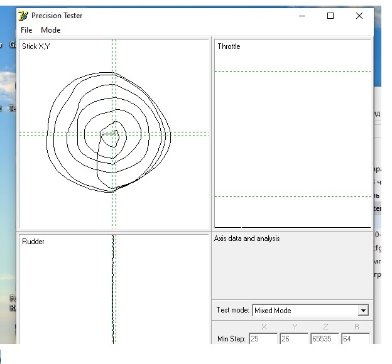
Task: Select the Min Step Y field showing 26
Action: 293,339
